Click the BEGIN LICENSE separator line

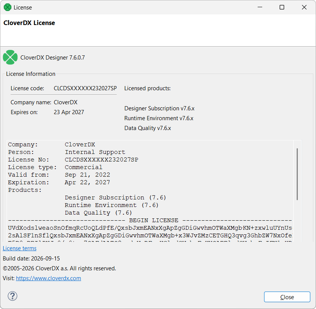tap(150, 220)
